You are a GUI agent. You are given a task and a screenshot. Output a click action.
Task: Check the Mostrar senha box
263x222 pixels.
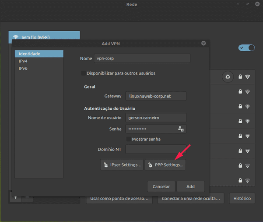[129, 139]
